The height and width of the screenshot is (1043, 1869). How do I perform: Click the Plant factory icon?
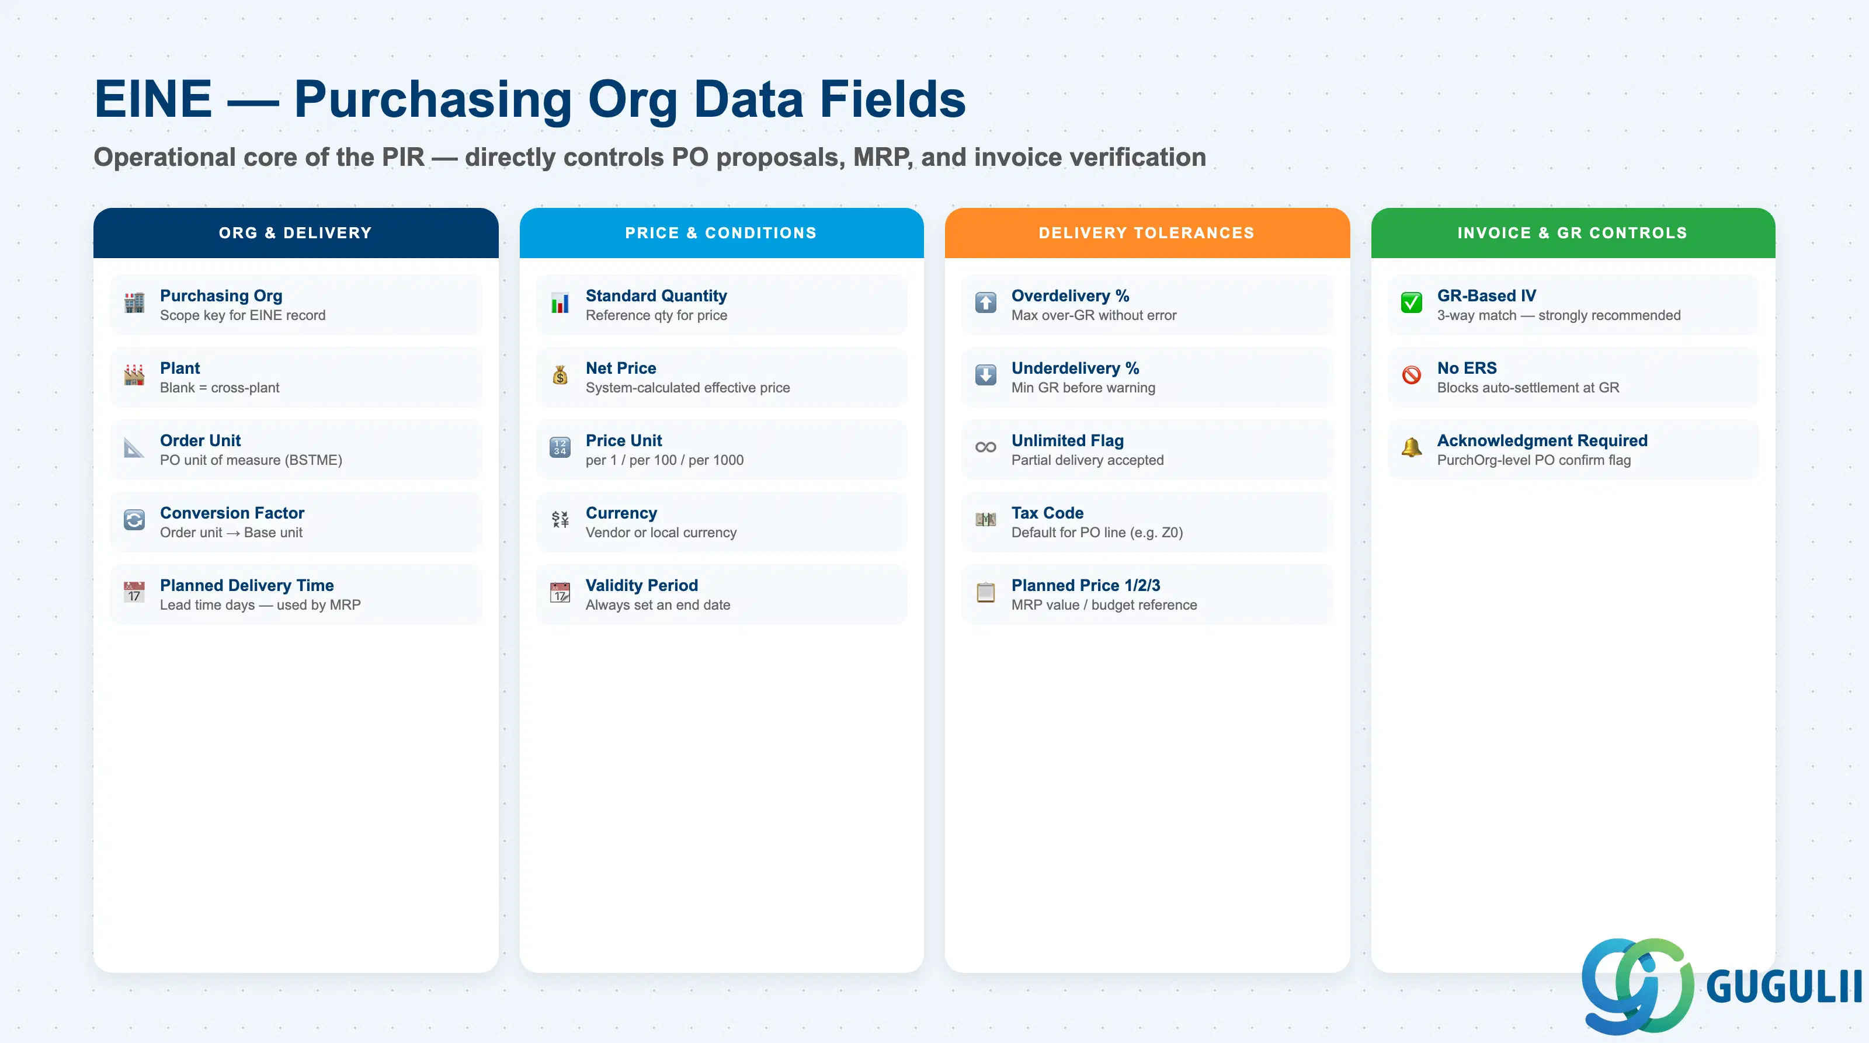pyautogui.click(x=134, y=375)
